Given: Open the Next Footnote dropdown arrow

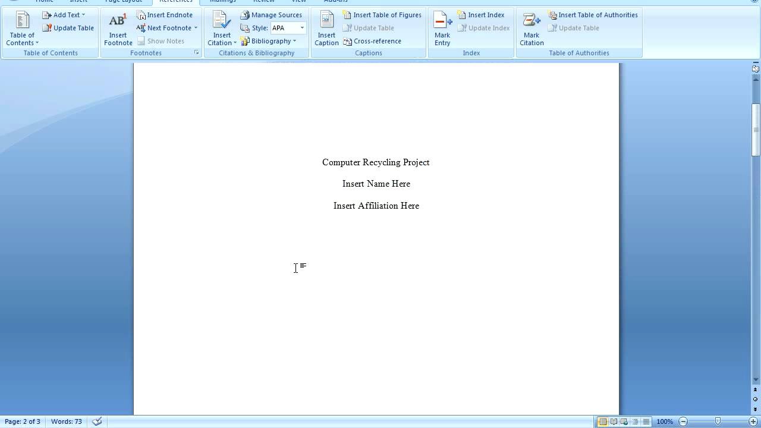Looking at the screenshot, I should [196, 28].
